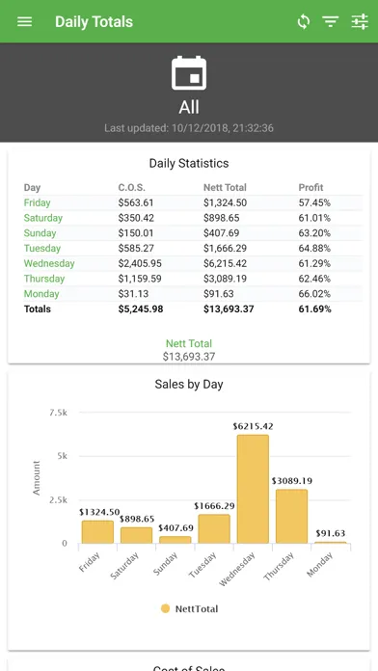Click the Friday bar in Sales by Day
This screenshot has width=378, height=671.
tap(97, 532)
